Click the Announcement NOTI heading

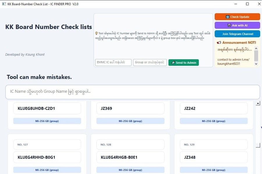click(239, 43)
